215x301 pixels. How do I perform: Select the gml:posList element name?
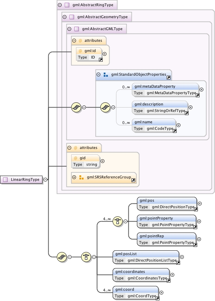(x=126, y=254)
